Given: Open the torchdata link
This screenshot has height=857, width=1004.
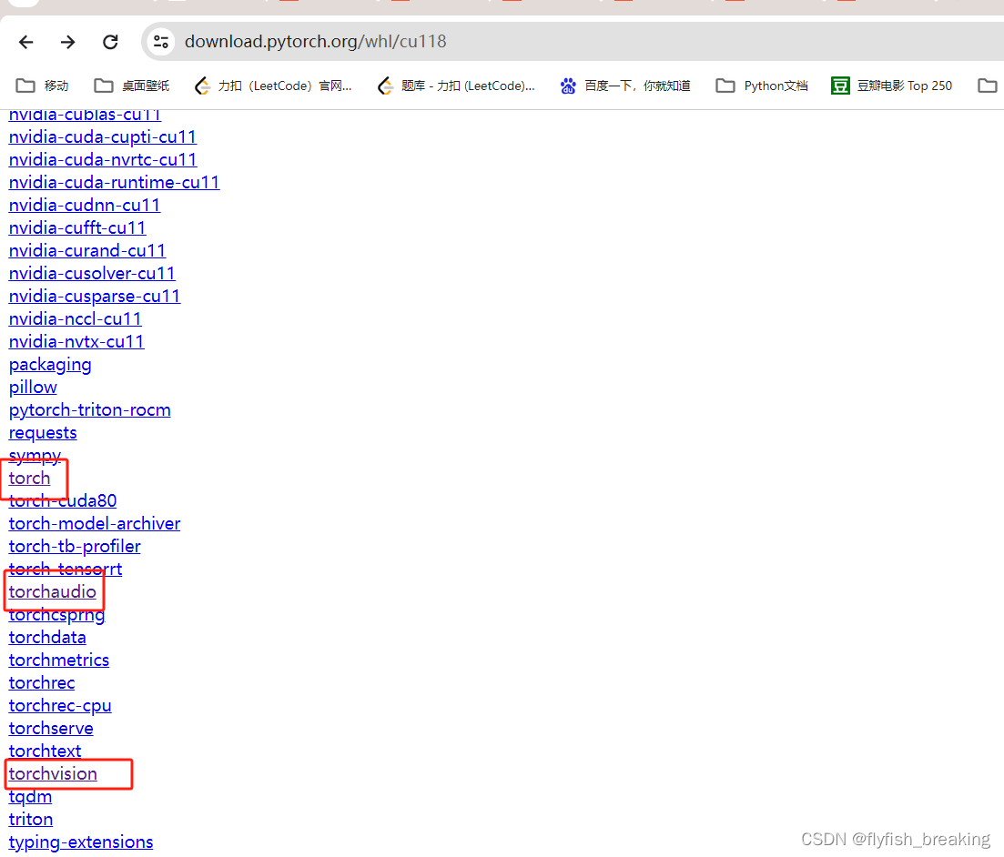Looking at the screenshot, I should (x=47, y=638).
